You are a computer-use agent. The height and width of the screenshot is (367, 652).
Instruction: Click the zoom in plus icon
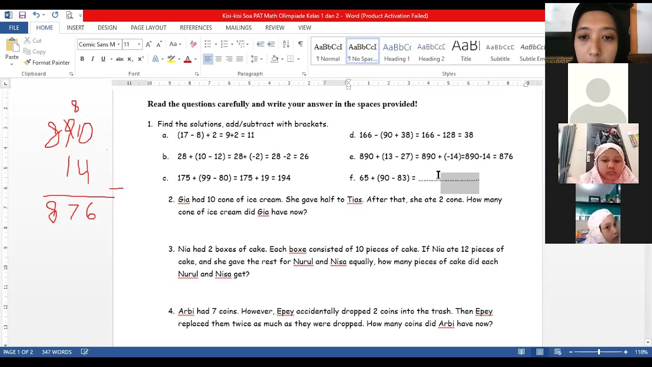626,352
